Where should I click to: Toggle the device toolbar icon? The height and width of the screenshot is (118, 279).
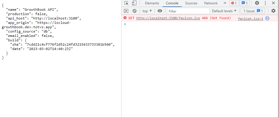134,3
